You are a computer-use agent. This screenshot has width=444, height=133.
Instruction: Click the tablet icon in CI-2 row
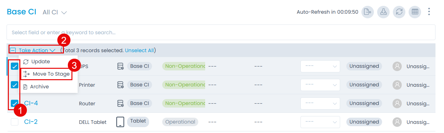click(120, 122)
